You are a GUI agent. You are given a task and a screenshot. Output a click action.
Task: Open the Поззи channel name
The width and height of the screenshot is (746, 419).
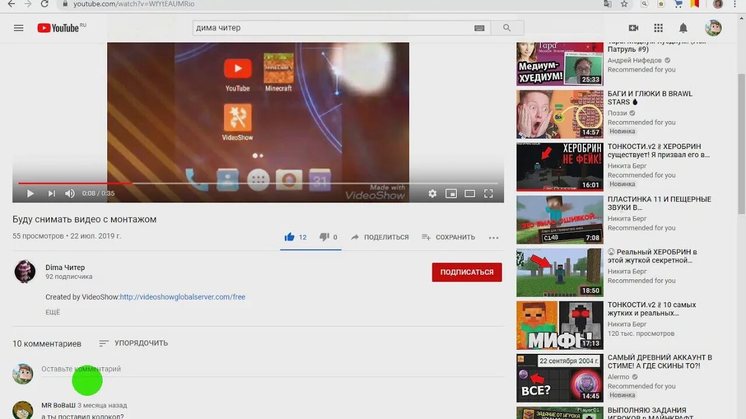[617, 113]
